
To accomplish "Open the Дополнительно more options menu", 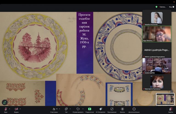I will tap(134, 109).
